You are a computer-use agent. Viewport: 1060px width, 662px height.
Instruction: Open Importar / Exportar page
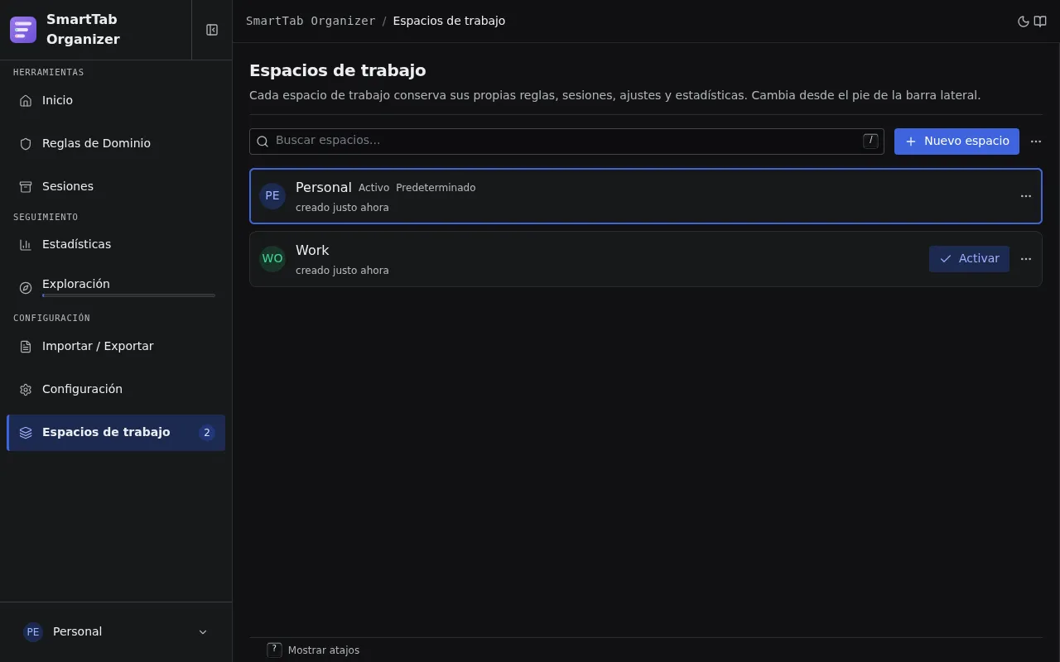(x=116, y=346)
